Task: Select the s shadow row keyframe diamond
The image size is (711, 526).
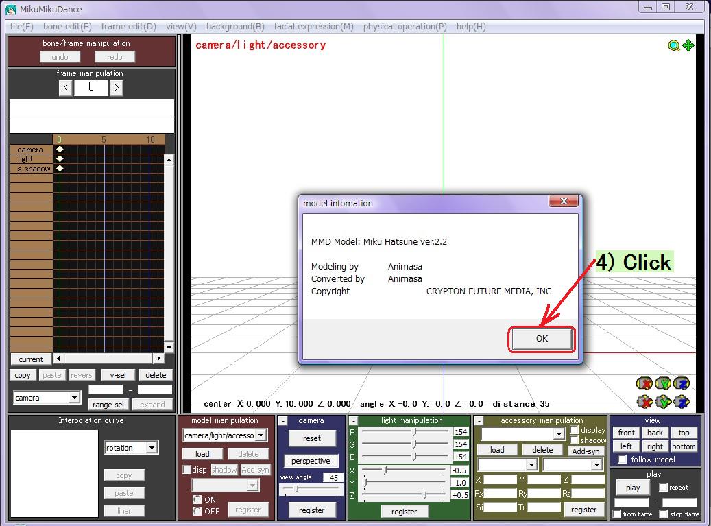Action: click(60, 168)
